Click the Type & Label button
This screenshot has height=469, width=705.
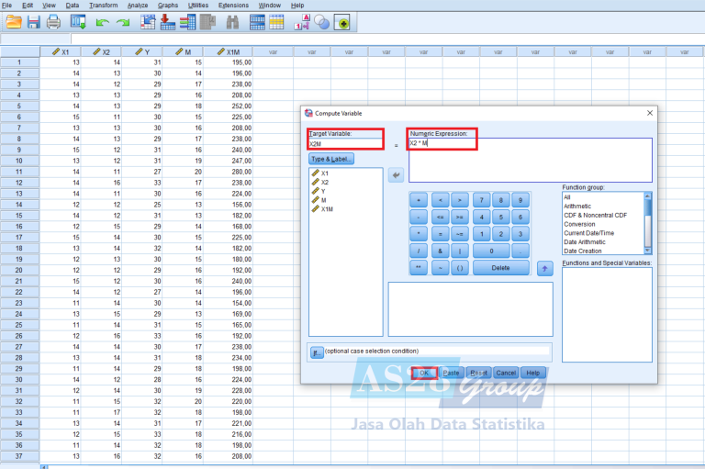(x=331, y=159)
